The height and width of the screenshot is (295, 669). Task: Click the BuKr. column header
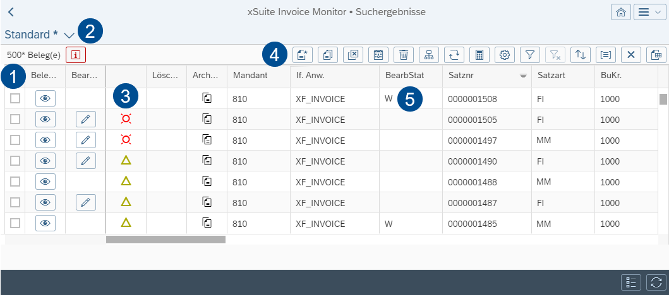(626, 76)
